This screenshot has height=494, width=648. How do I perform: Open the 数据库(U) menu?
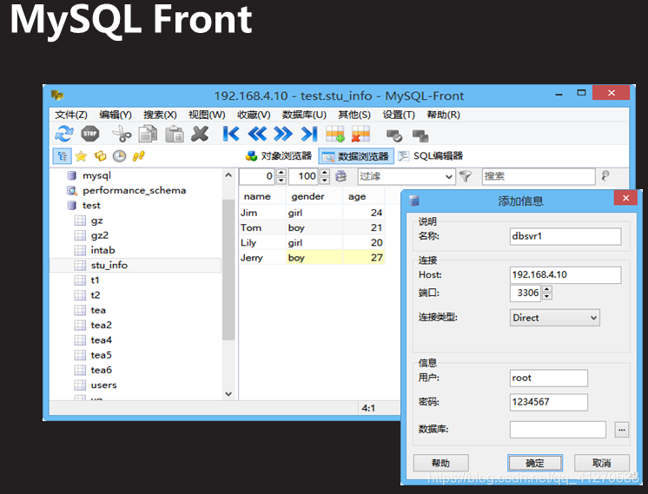coord(304,115)
